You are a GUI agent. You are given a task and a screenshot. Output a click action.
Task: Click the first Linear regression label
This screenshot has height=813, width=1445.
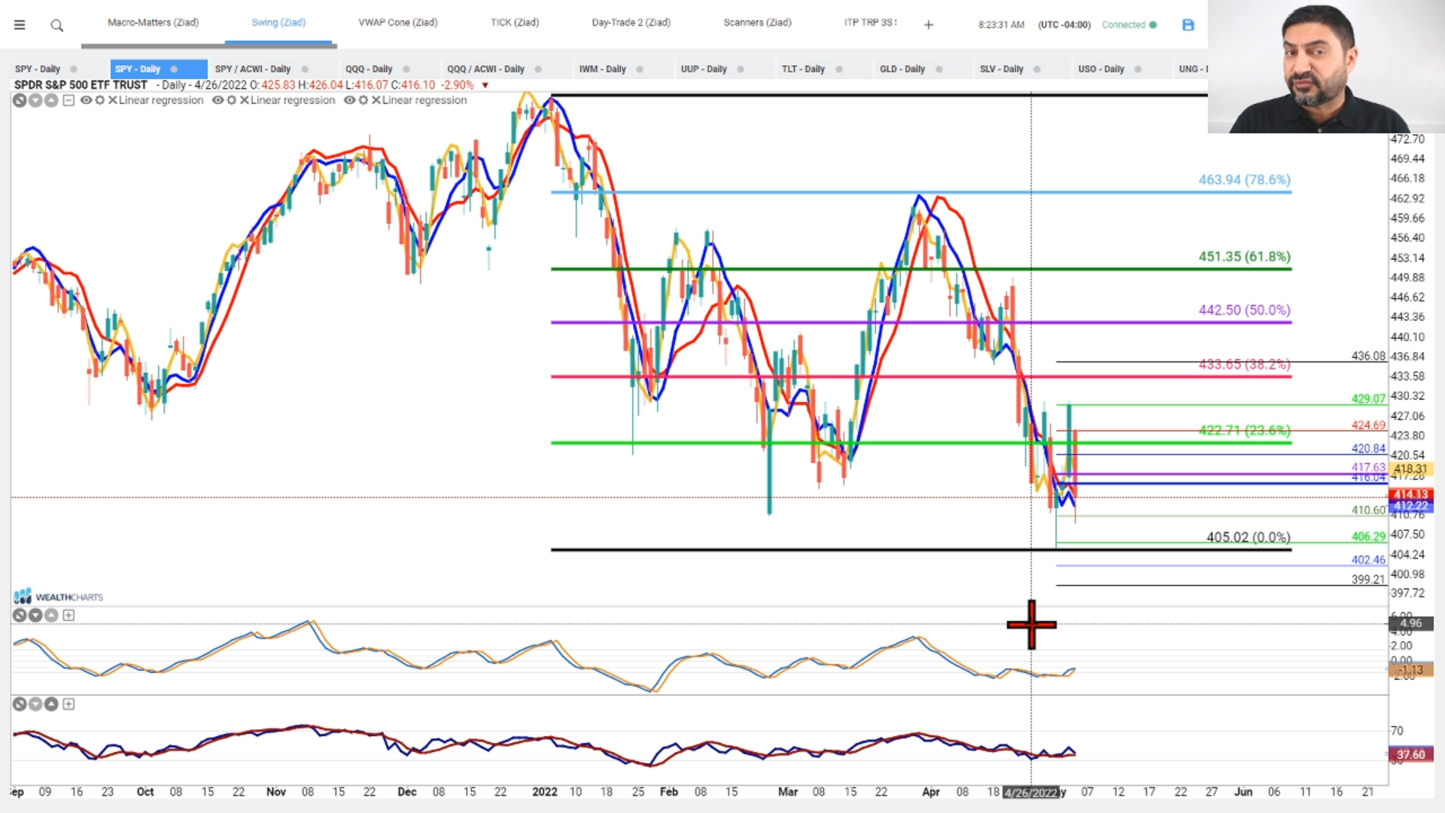click(x=161, y=100)
